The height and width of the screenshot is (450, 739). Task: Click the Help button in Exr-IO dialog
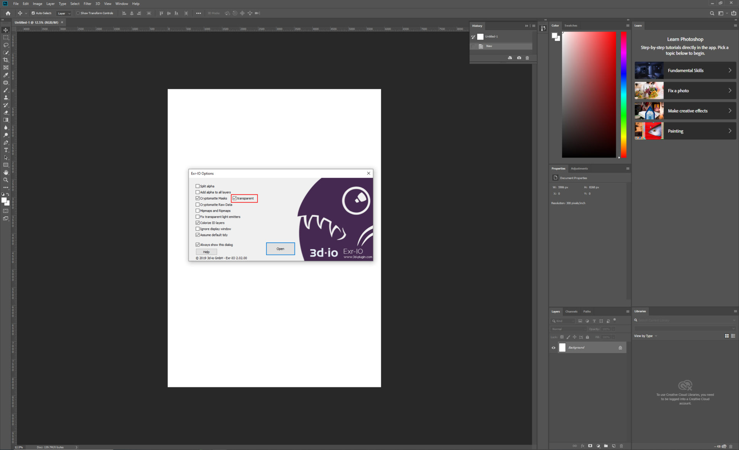point(206,252)
